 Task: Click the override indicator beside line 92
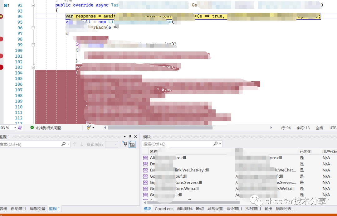pyautogui.click(x=7, y=5)
